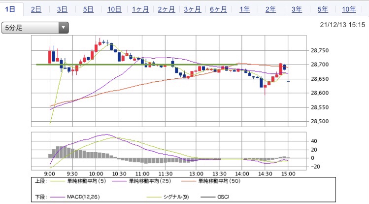This screenshot has width=369, height=204.
Task: Click the orange line swatch for 単純移動平均(50)
Action: pyautogui.click(x=189, y=181)
